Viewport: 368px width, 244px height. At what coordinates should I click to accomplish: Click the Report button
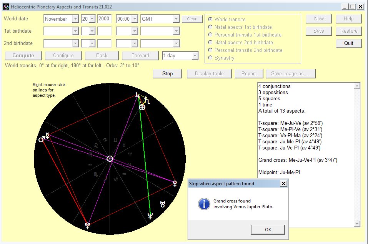249,74
